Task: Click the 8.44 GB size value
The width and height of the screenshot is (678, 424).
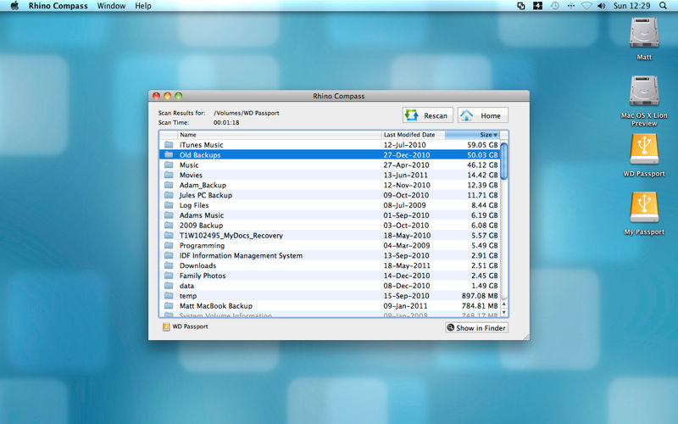Action: pyautogui.click(x=484, y=205)
